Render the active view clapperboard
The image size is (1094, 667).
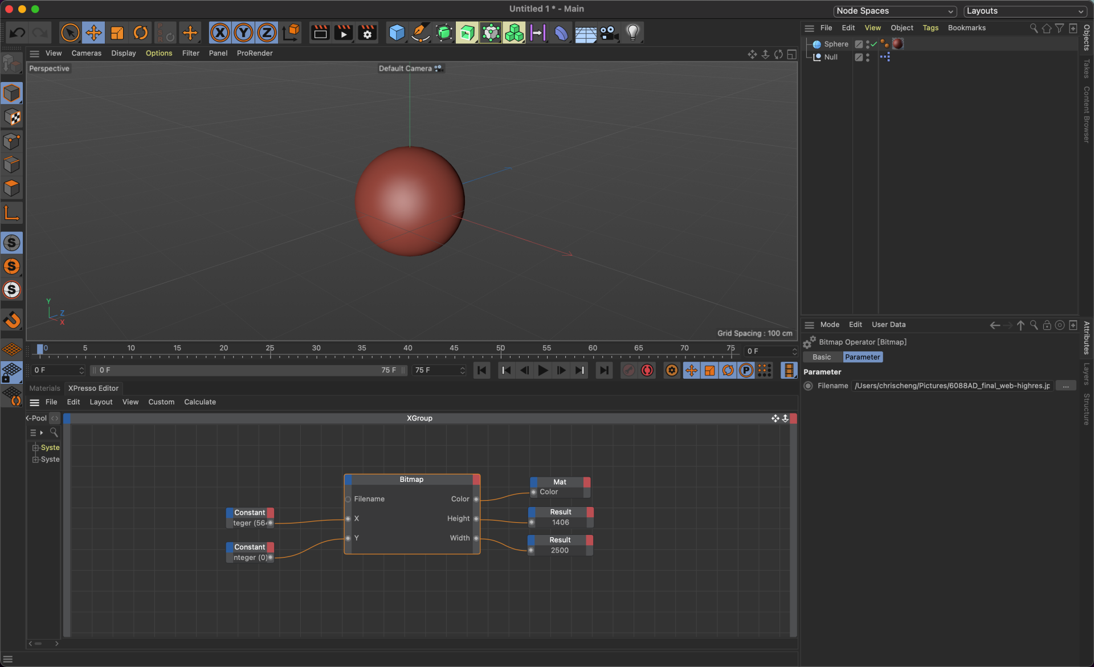coord(320,33)
